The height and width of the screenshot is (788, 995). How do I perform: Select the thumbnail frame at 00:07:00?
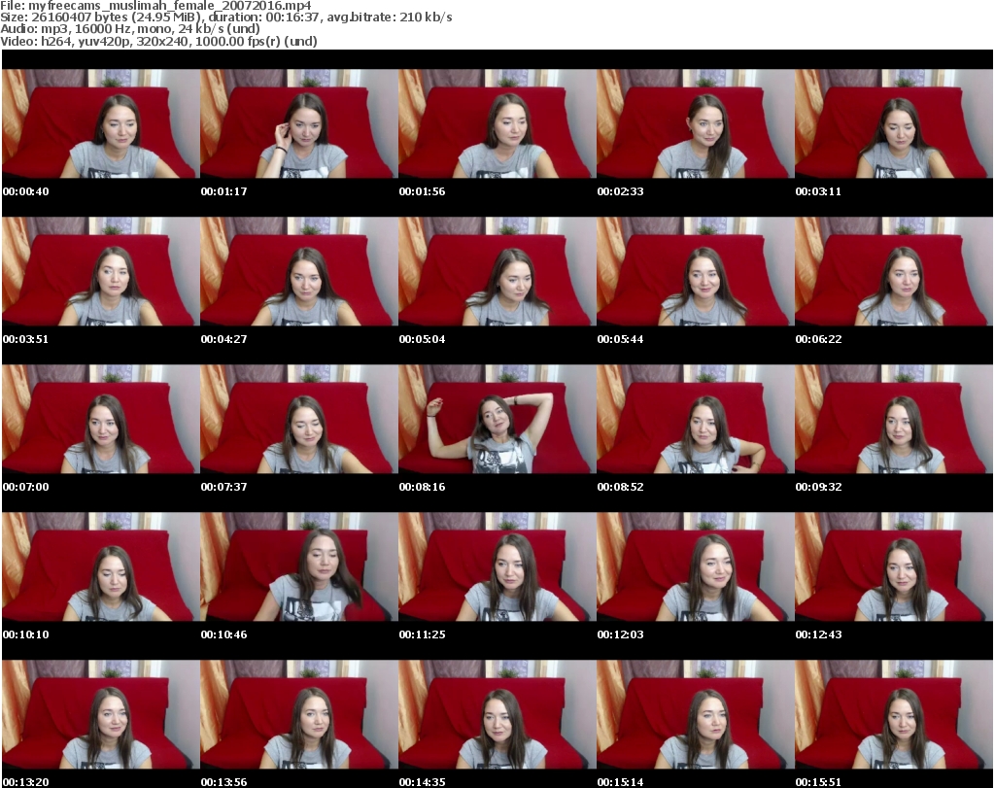(100, 420)
